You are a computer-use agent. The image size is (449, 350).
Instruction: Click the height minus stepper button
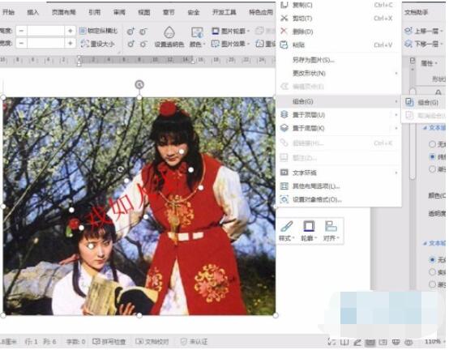pyautogui.click(x=21, y=31)
